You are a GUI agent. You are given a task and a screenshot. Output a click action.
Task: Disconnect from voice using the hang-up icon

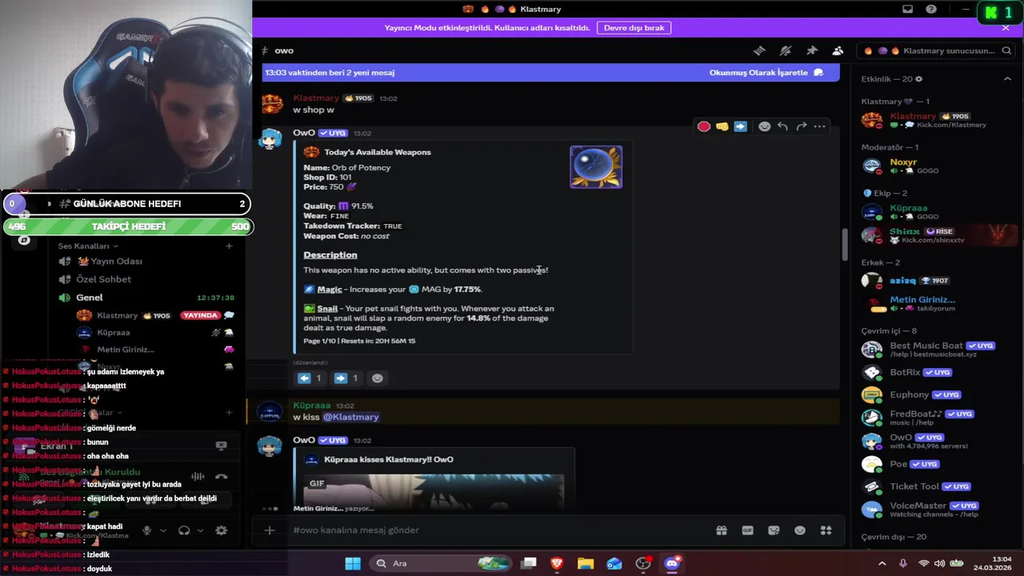[222, 476]
